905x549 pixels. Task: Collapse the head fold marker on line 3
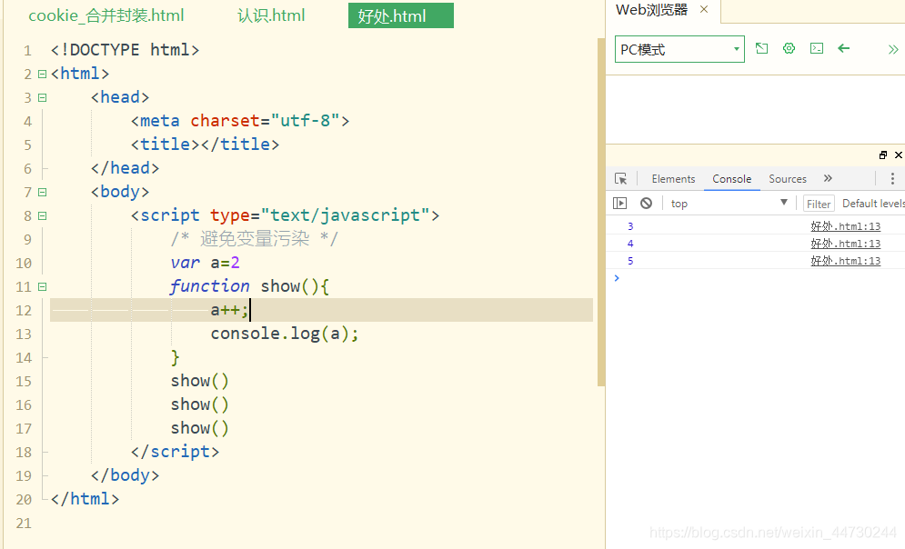42,97
